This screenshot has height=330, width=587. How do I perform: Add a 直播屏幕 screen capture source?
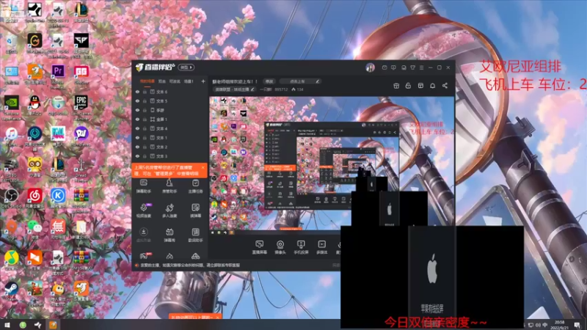(x=259, y=247)
